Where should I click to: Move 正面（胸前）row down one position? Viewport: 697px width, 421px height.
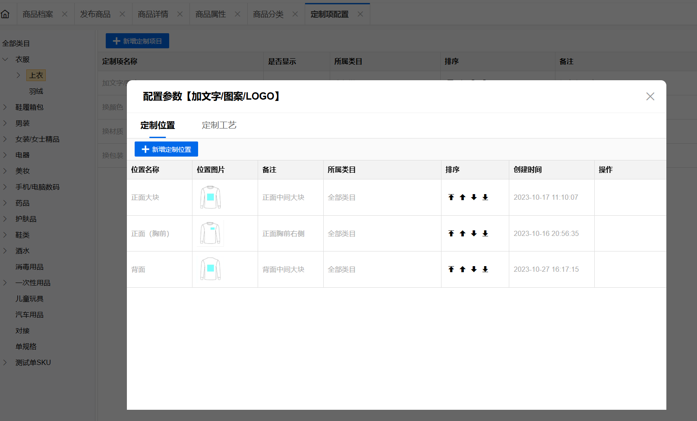[x=474, y=233]
